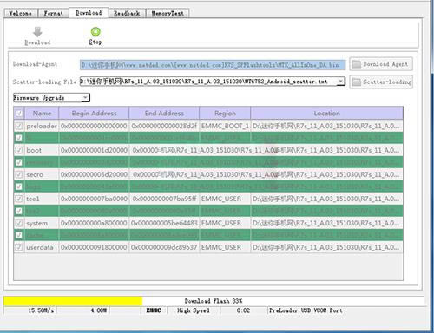Image resolution: width=434 pixels, height=333 pixels.
Task: Open Scatter-loading folder browse button
Action: click(x=381, y=82)
